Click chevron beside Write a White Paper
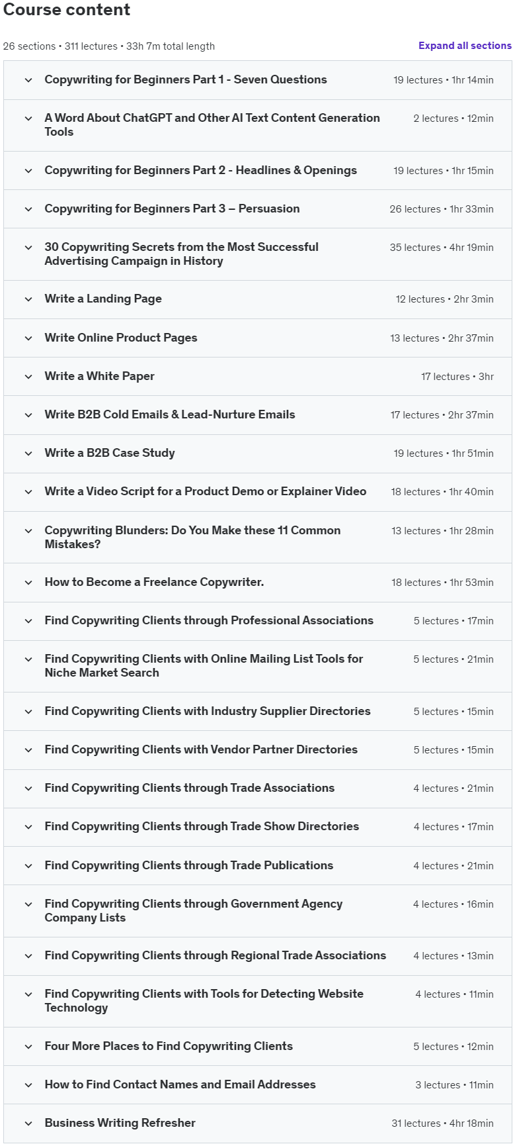This screenshot has height=1146, width=515. click(x=28, y=377)
